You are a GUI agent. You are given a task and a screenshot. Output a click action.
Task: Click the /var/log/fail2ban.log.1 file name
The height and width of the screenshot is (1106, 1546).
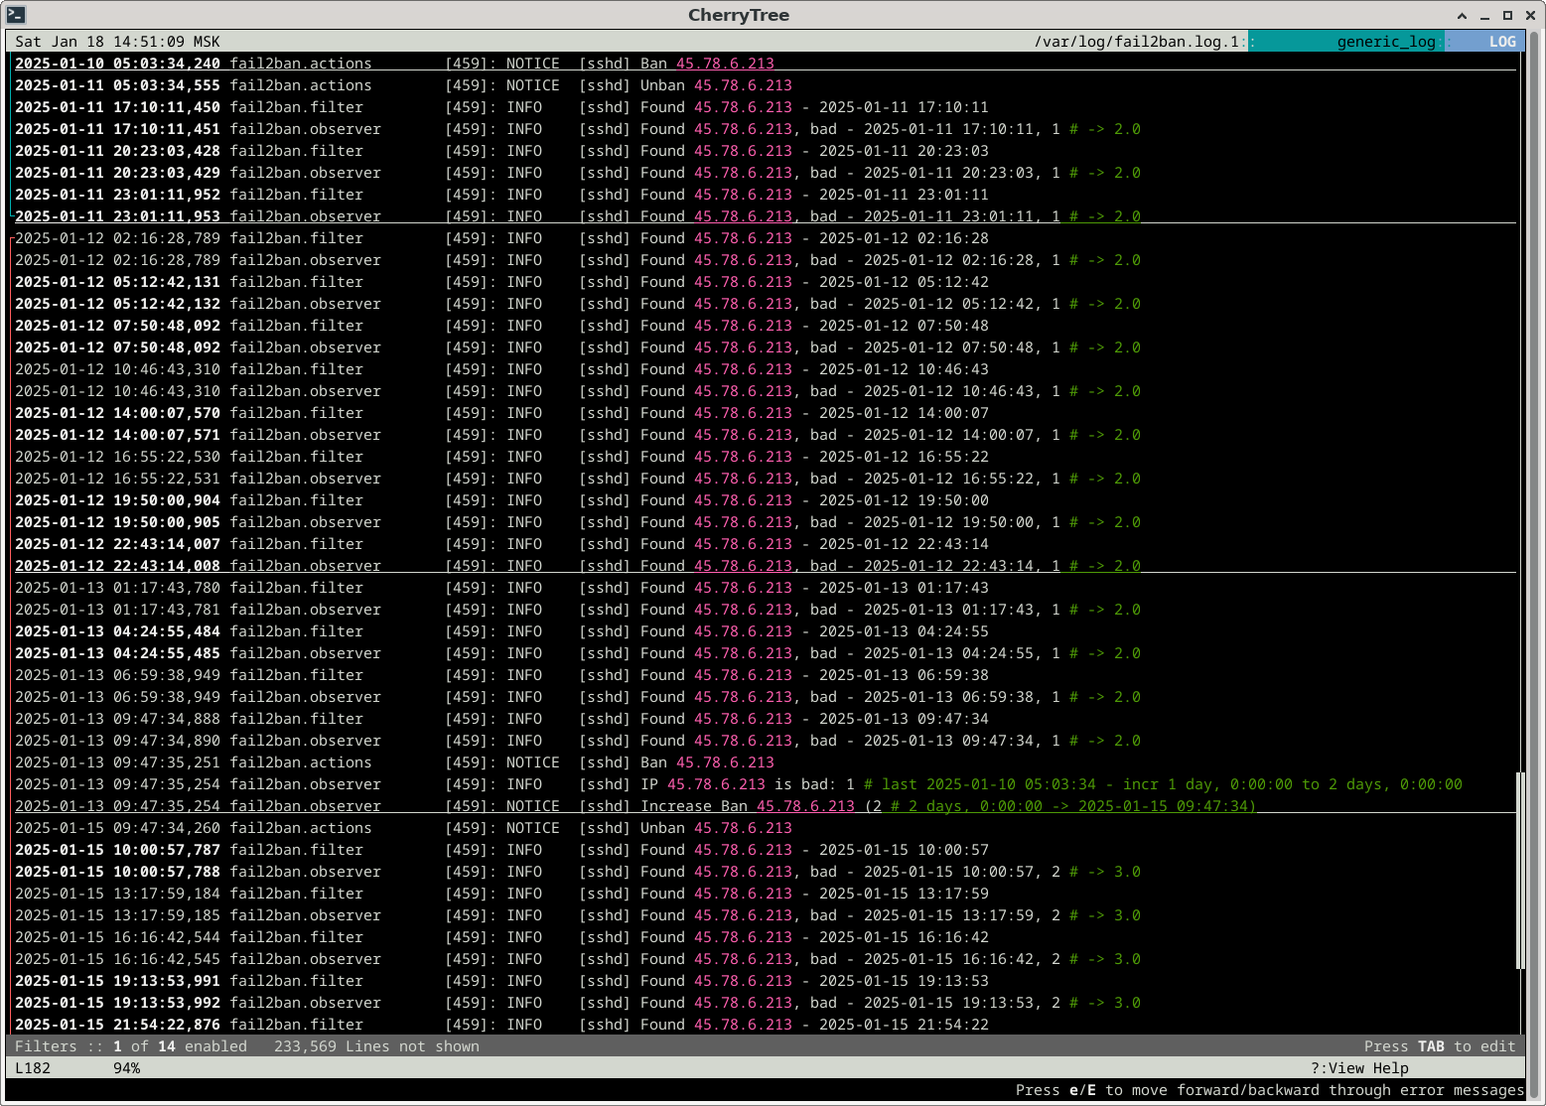pyautogui.click(x=1136, y=42)
